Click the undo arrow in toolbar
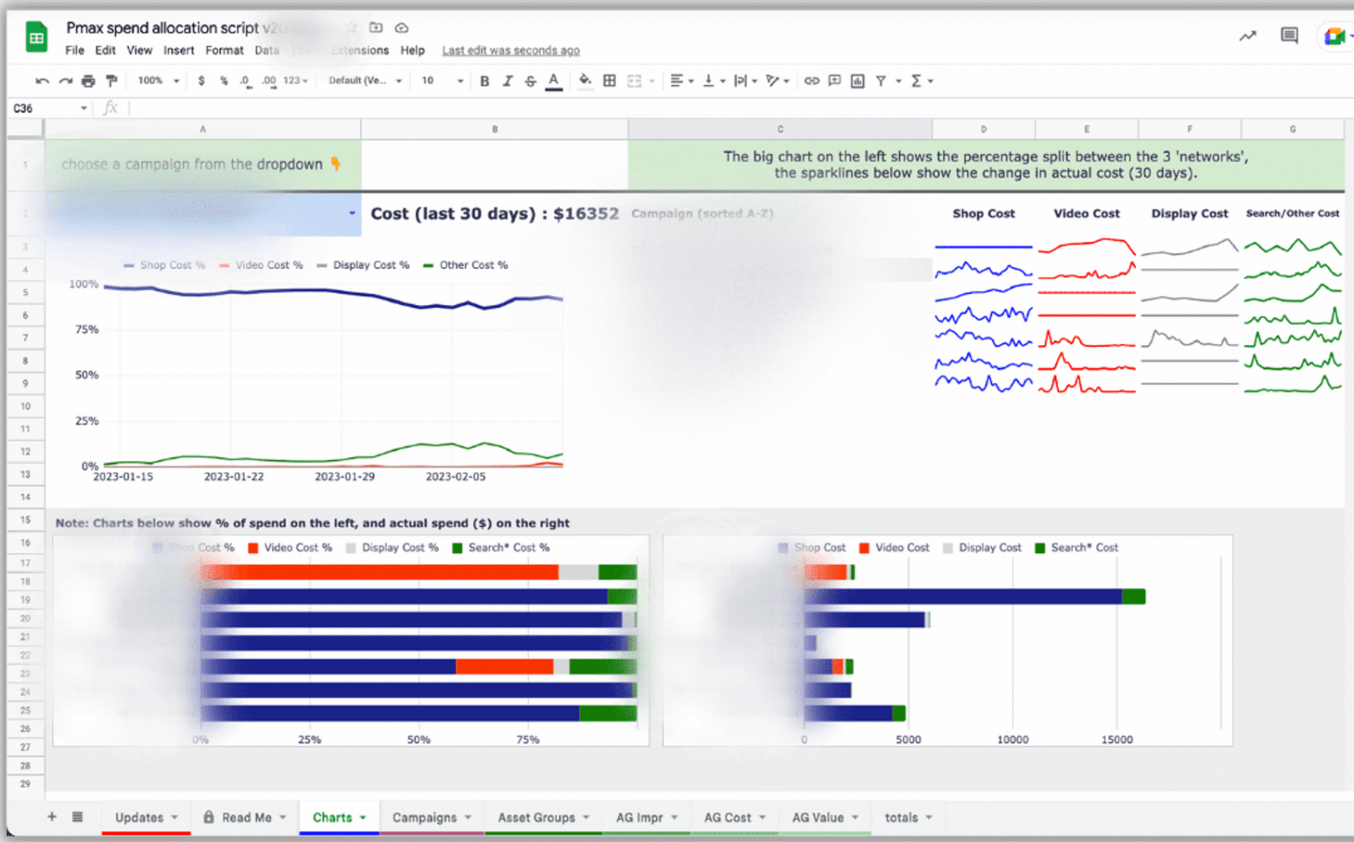The image size is (1354, 842). point(42,81)
